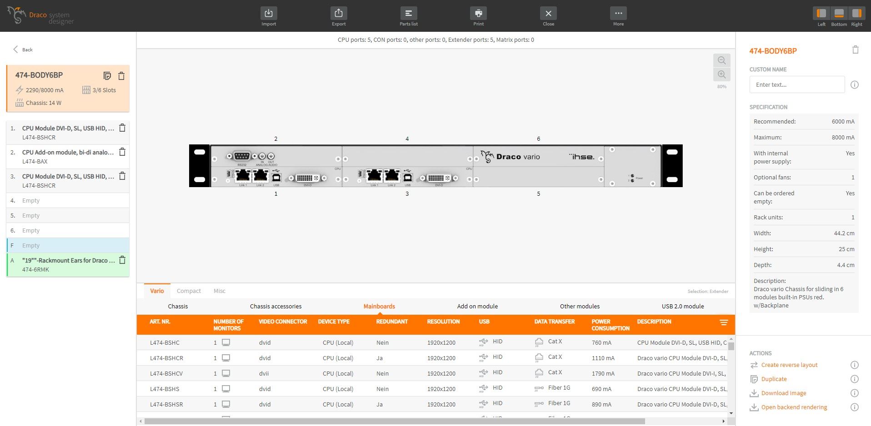This screenshot has height=426, width=871.
Task: Select the empty slot 4 entry
Action: coord(68,200)
